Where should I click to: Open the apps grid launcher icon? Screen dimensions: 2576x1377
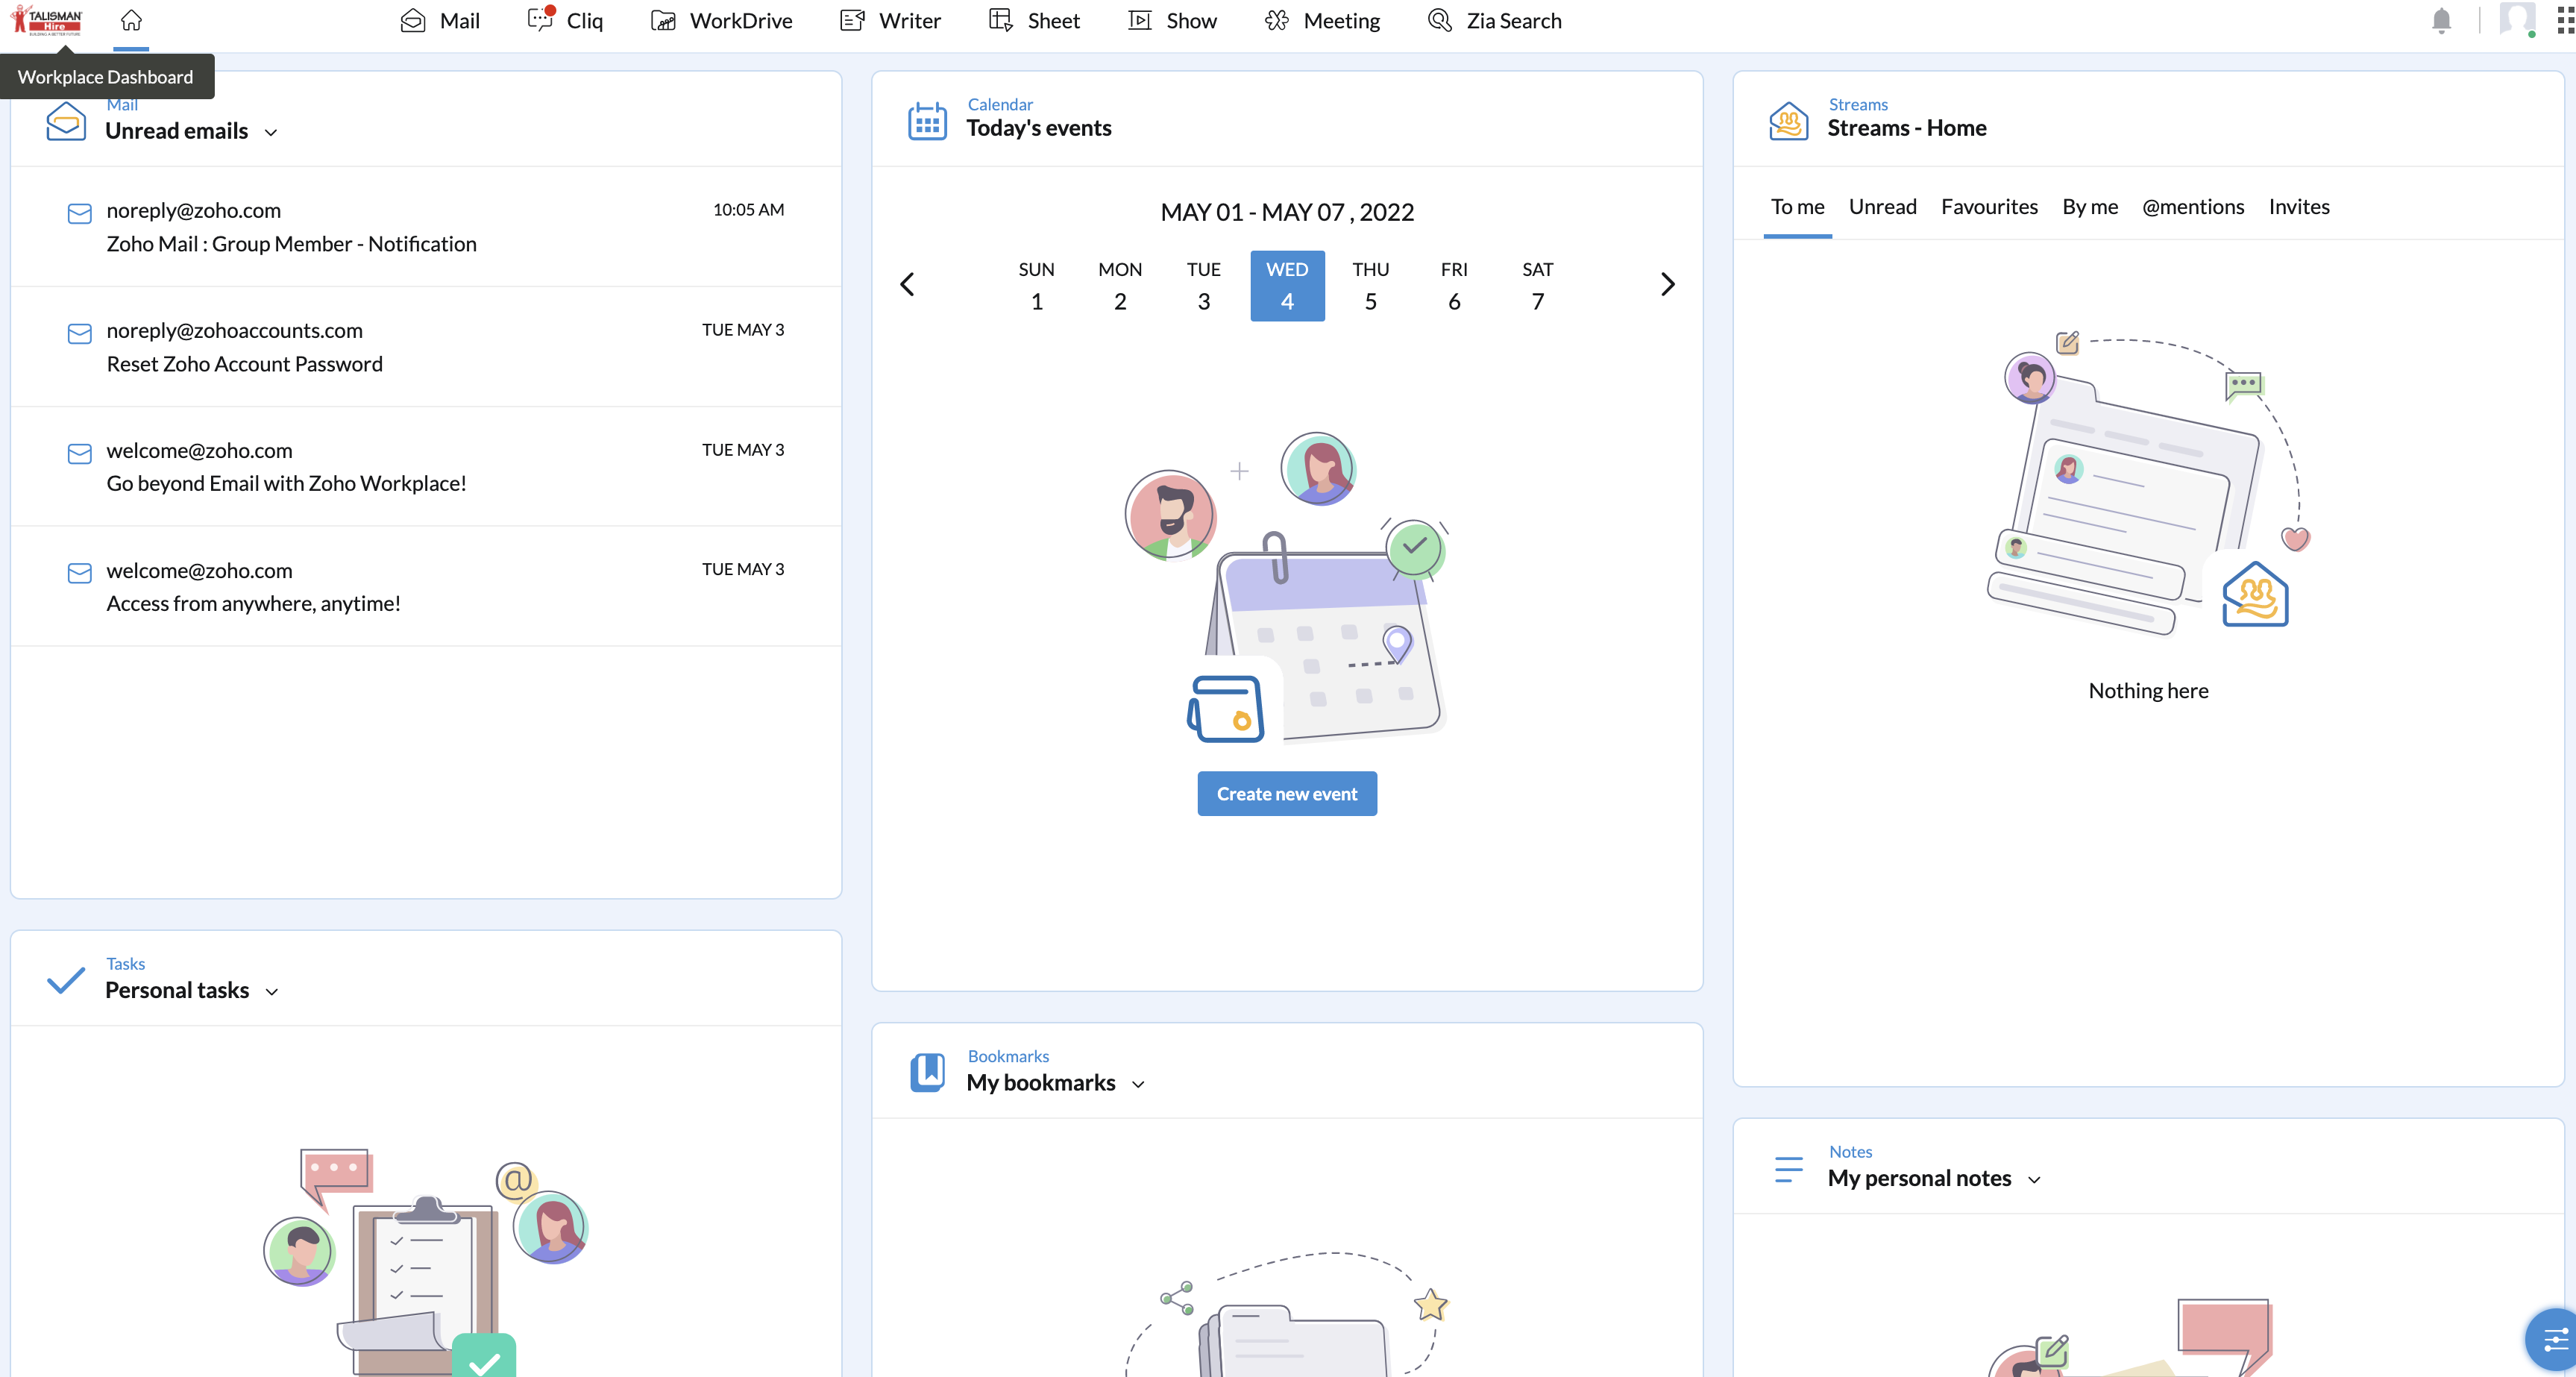[x=2564, y=20]
